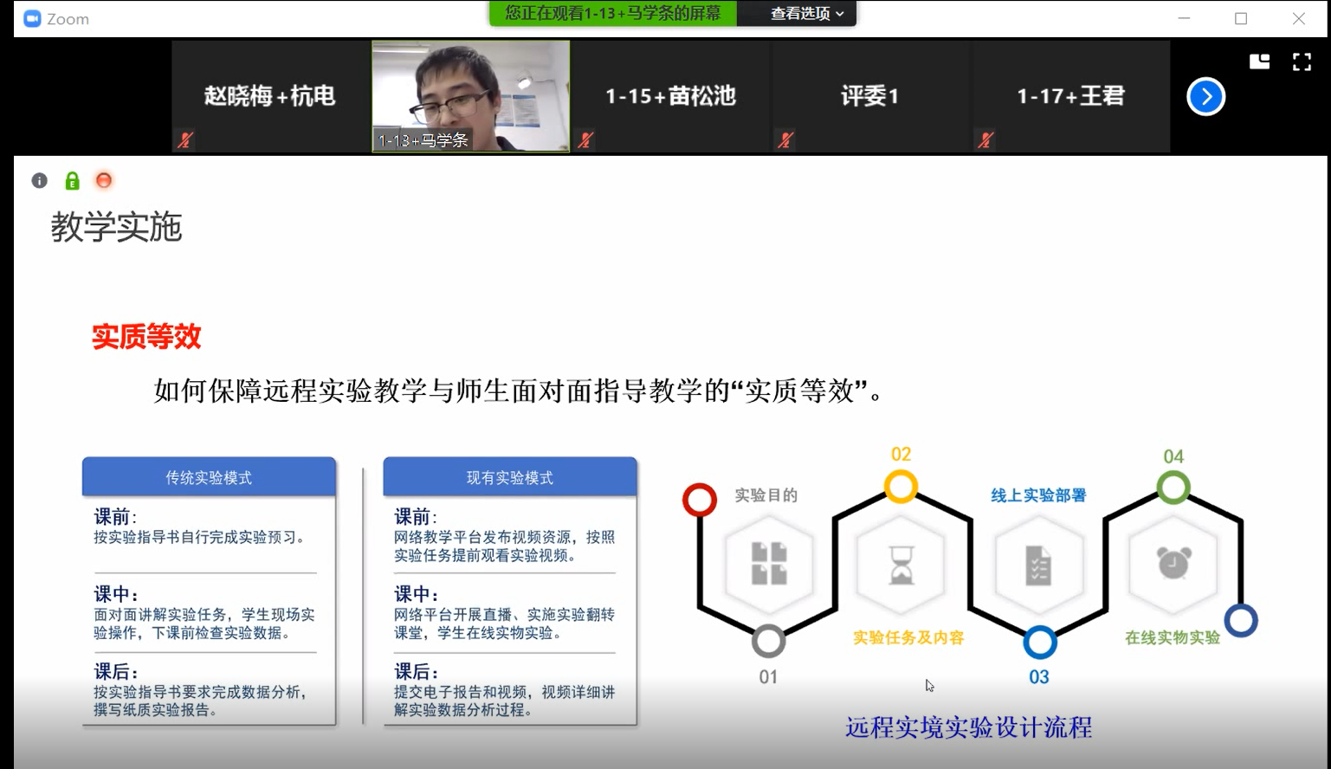Click the 教学实施 slide title

pyautogui.click(x=116, y=227)
